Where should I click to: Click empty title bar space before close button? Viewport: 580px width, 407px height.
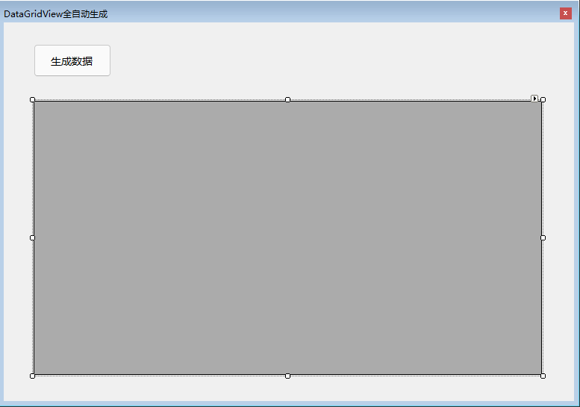[333, 13]
